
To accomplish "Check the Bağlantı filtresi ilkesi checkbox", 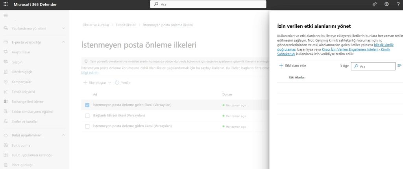I will point(87,116).
